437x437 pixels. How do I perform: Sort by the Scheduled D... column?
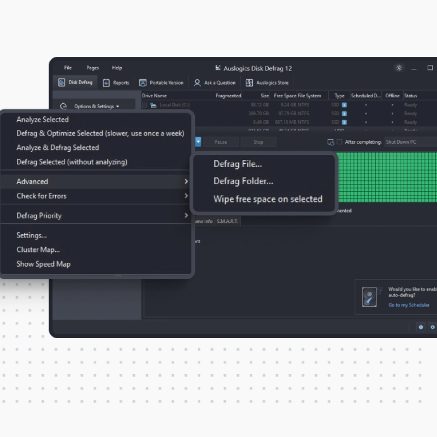tap(365, 96)
